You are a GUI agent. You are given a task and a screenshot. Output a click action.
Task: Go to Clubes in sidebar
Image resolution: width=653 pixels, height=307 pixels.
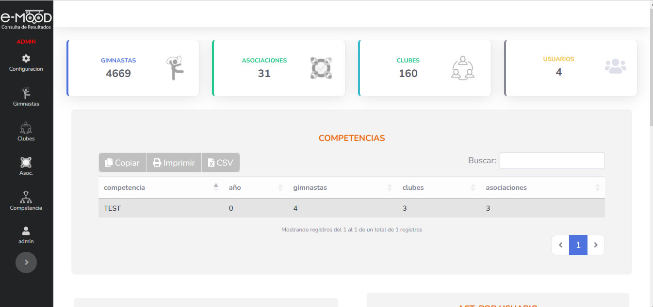click(x=26, y=128)
